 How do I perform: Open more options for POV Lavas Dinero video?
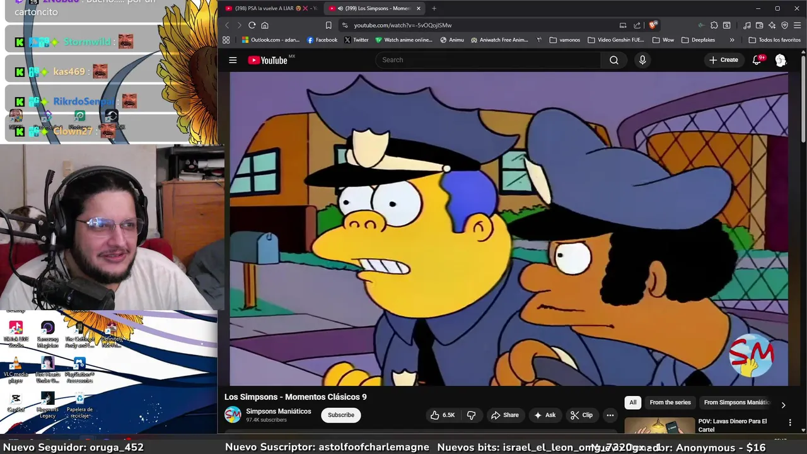tap(790, 422)
